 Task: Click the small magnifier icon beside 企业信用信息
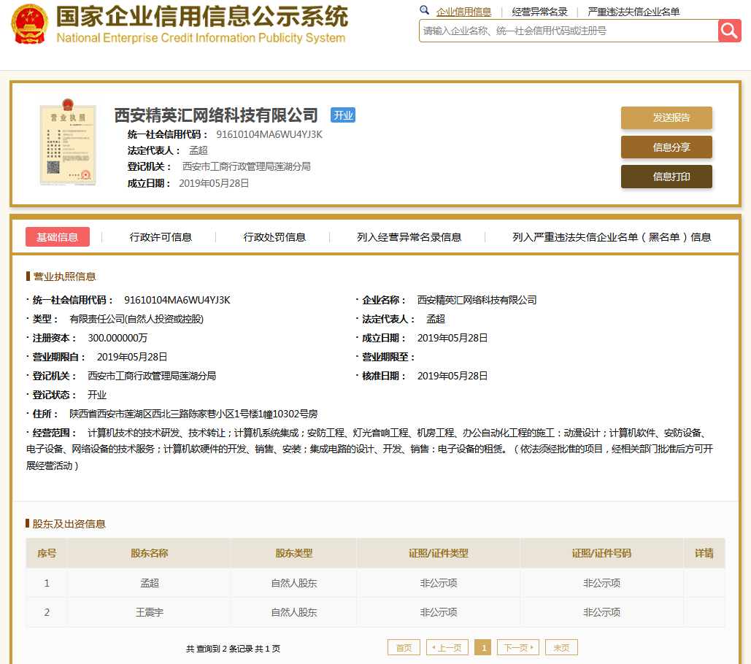425,11
